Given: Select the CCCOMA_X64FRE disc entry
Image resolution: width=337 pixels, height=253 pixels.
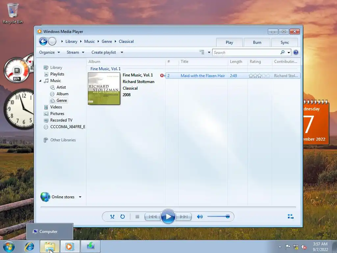Looking at the screenshot, I should 68,127.
